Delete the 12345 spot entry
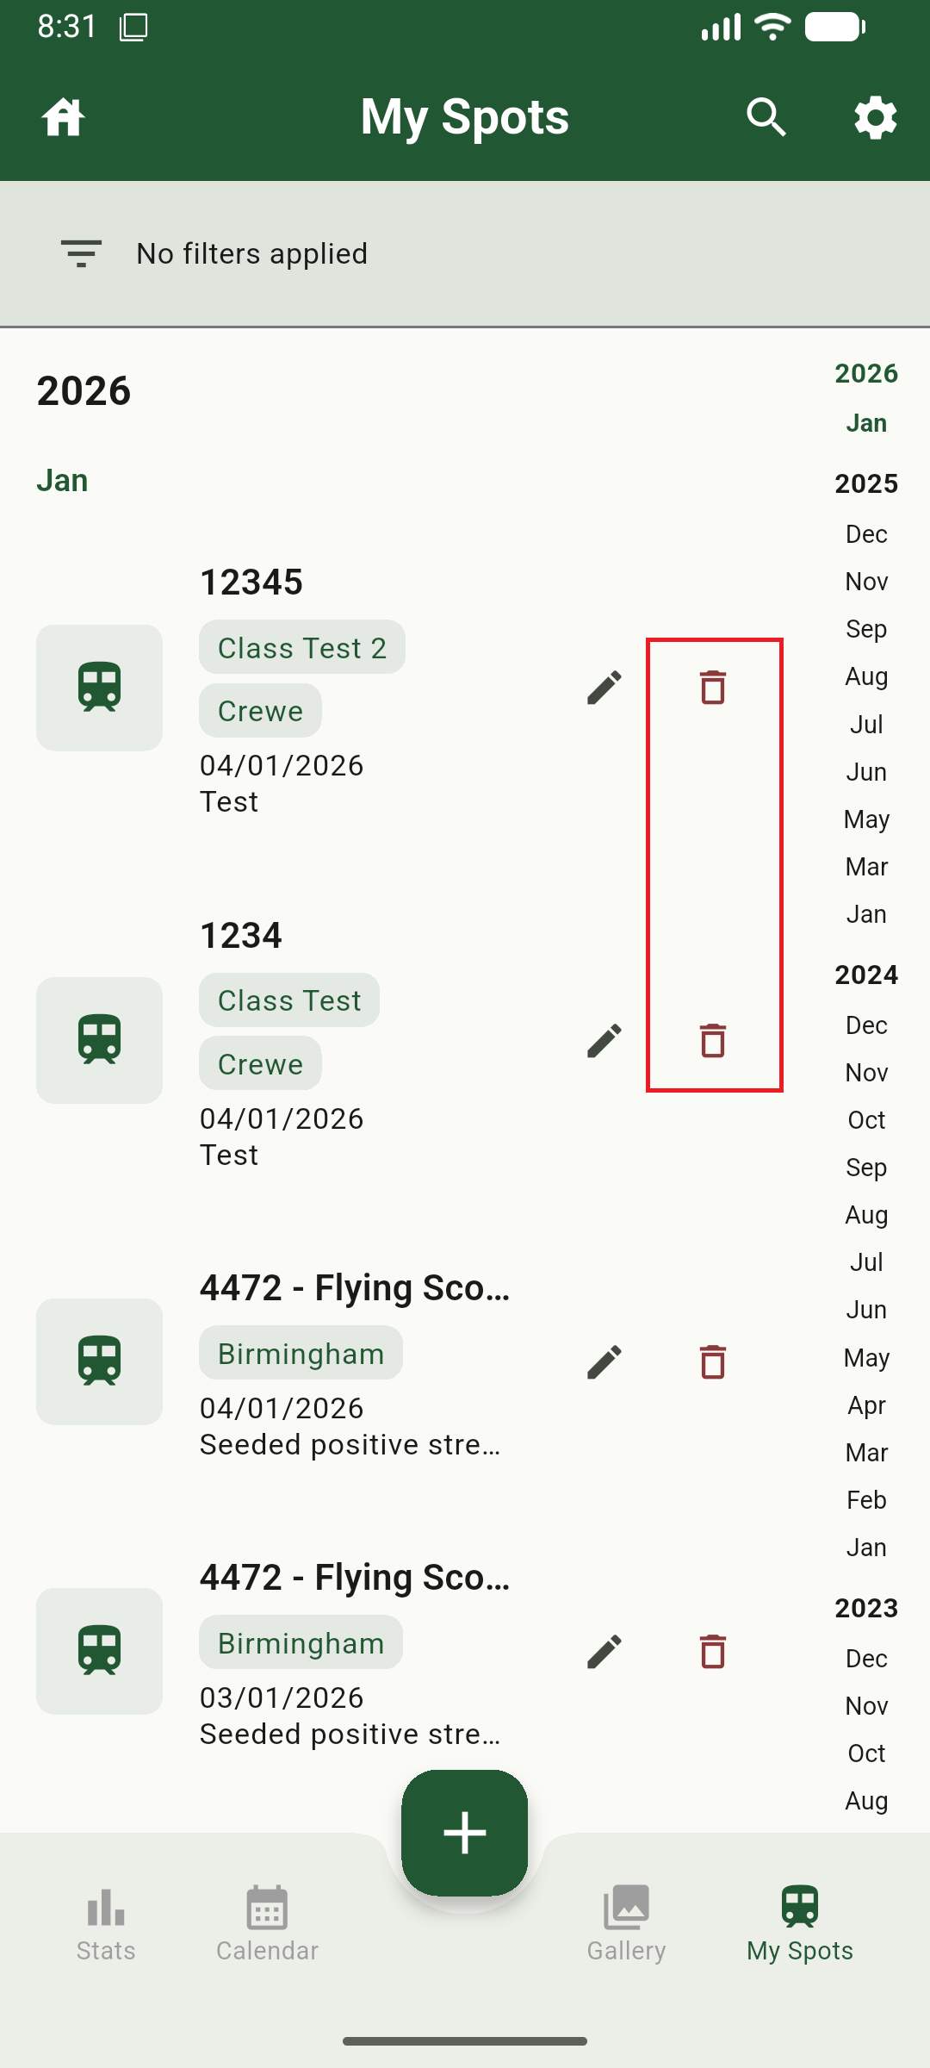This screenshot has width=930, height=2068. 713,688
